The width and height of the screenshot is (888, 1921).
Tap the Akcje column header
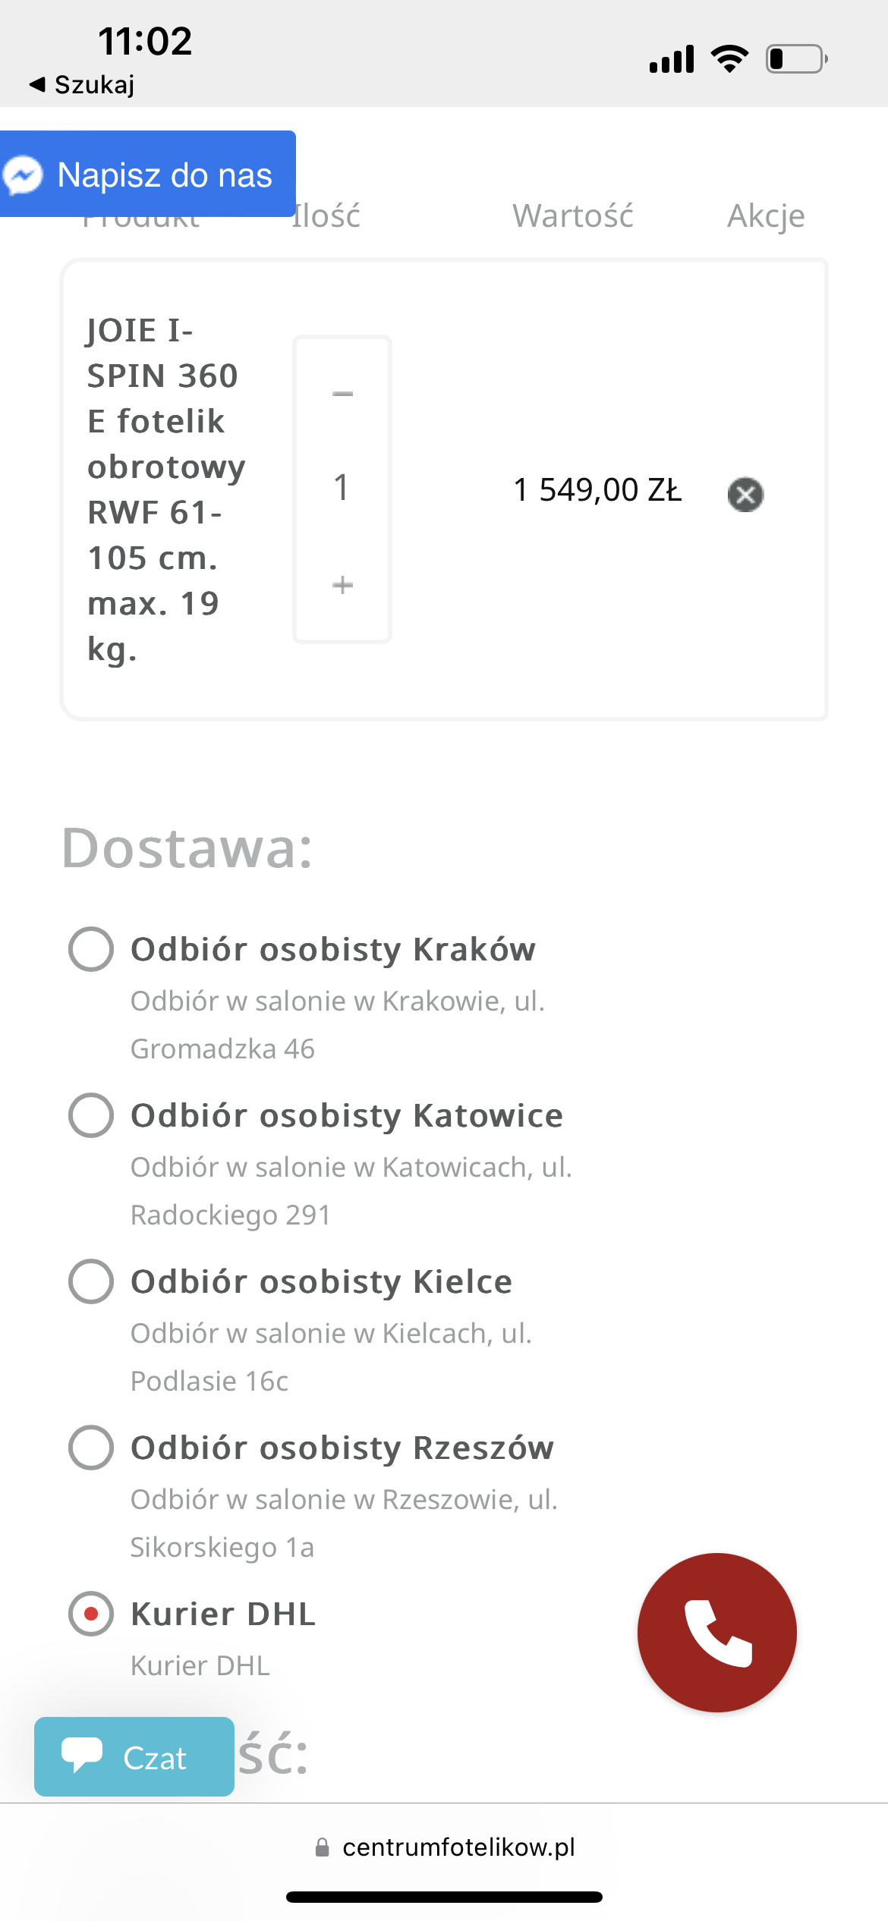point(766,215)
